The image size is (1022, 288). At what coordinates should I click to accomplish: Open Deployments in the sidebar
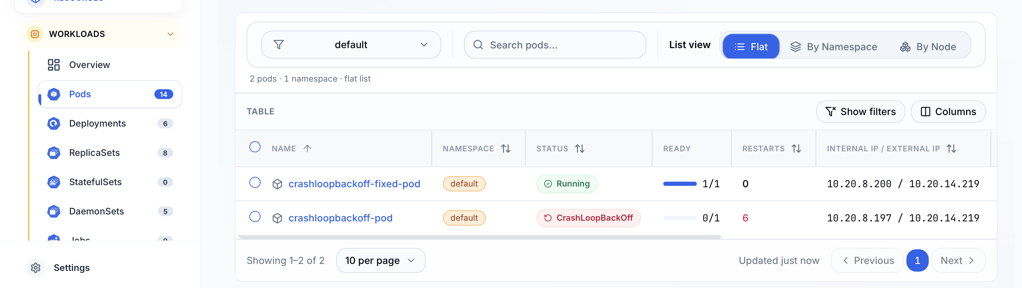110,123
